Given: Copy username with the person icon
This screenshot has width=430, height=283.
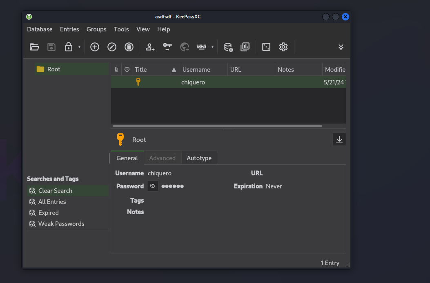Looking at the screenshot, I should point(150,47).
